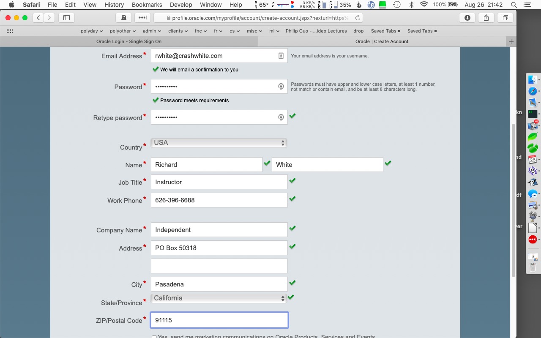Expand the misc bookmarks folder

pyautogui.click(x=255, y=31)
